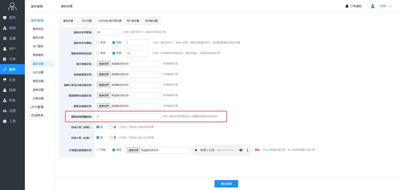The height and width of the screenshot is (190, 398).
Task: Switch to the 评价设置 tab
Action: [87, 21]
